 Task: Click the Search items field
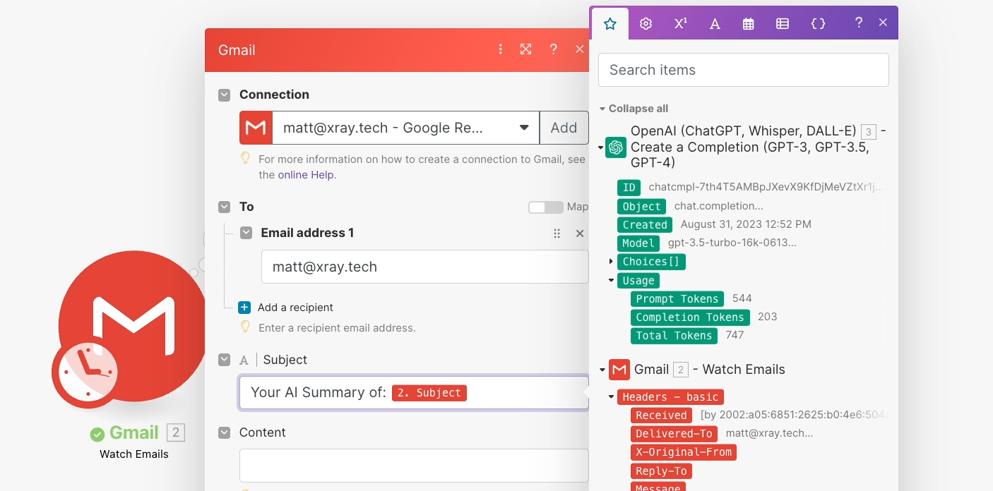tap(743, 70)
